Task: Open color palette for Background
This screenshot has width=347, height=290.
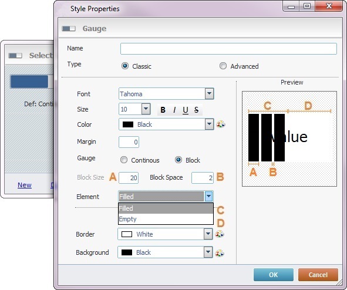Action: click(x=220, y=252)
